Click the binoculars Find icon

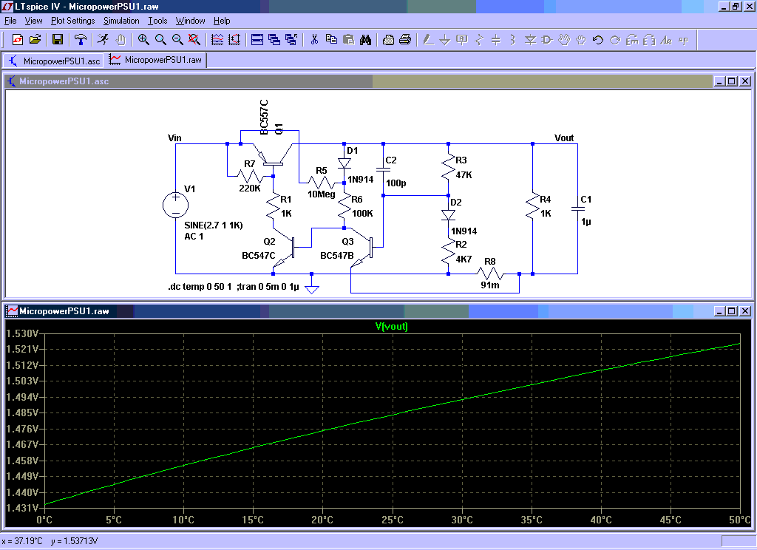pos(365,40)
